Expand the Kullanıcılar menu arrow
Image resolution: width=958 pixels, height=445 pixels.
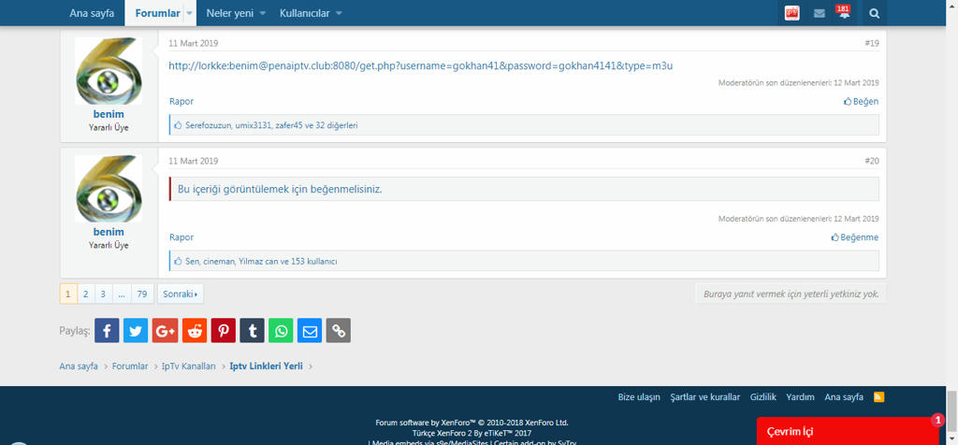click(x=339, y=13)
